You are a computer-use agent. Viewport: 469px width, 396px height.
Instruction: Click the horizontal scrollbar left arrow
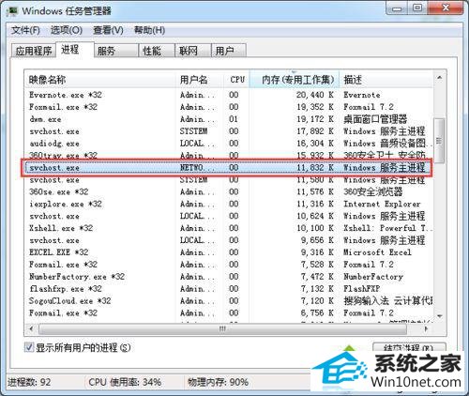(x=31, y=329)
